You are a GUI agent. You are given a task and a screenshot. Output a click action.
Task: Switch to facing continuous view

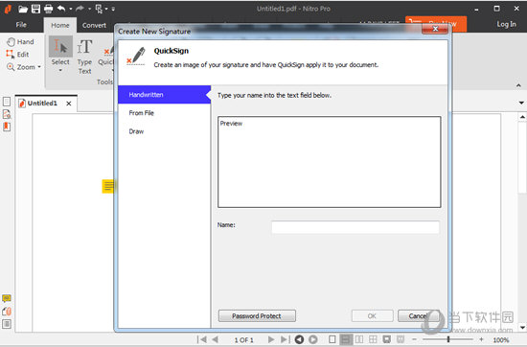pyautogui.click(x=373, y=339)
